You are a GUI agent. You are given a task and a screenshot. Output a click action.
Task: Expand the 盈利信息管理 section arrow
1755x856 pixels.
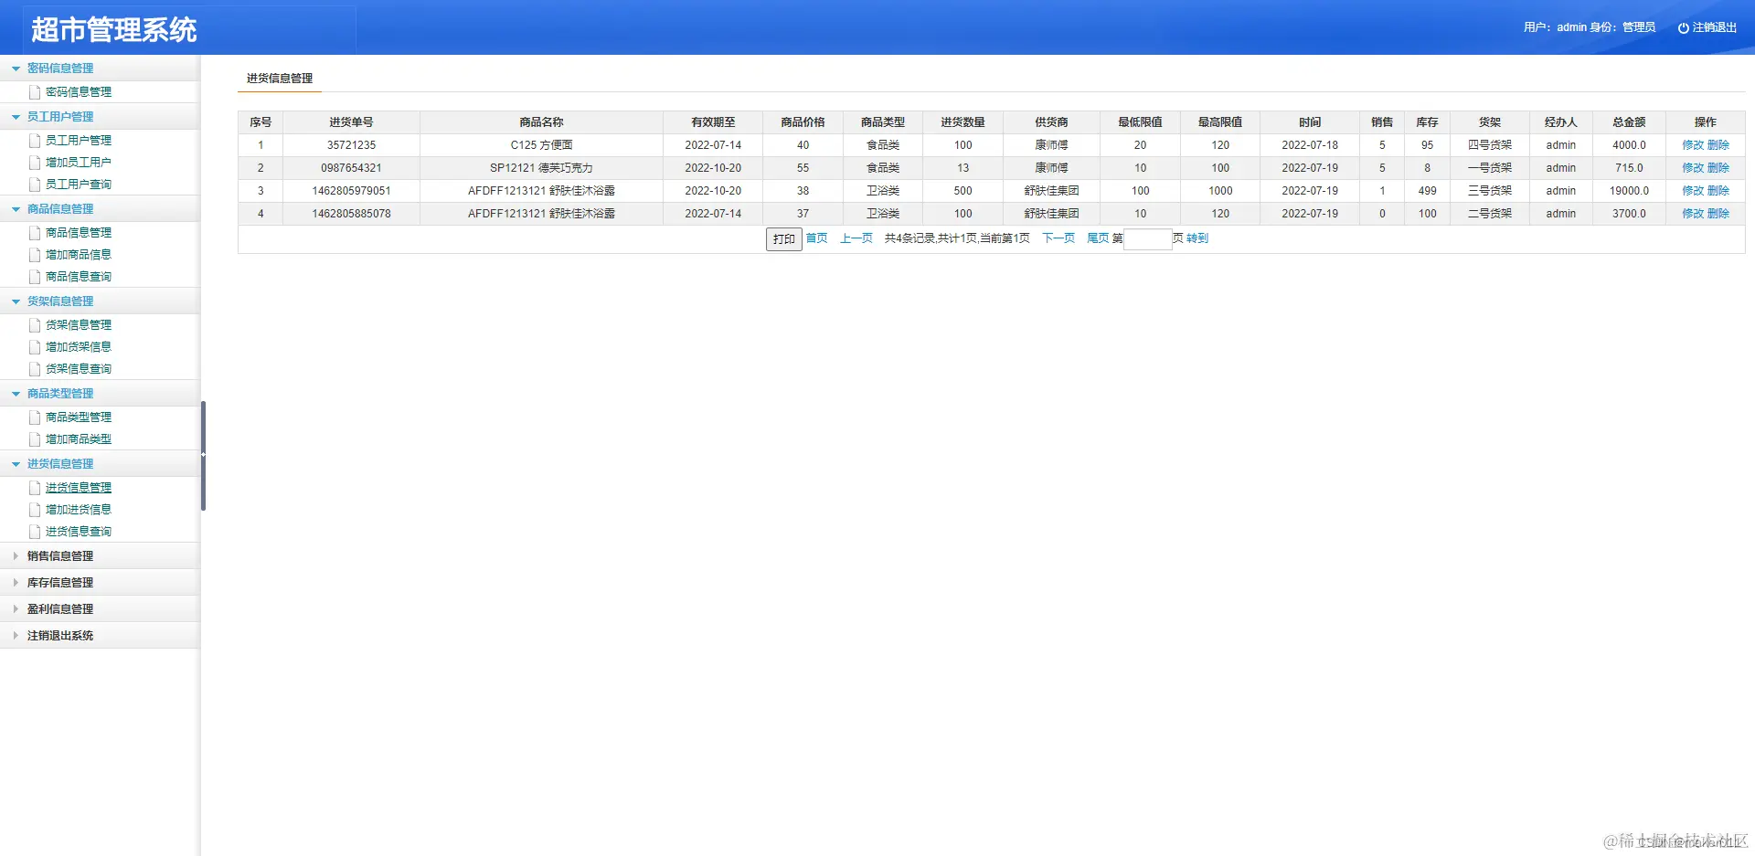[16, 608]
